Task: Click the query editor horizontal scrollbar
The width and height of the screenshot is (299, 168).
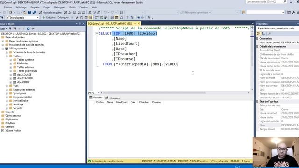Action: click(x=154, y=93)
